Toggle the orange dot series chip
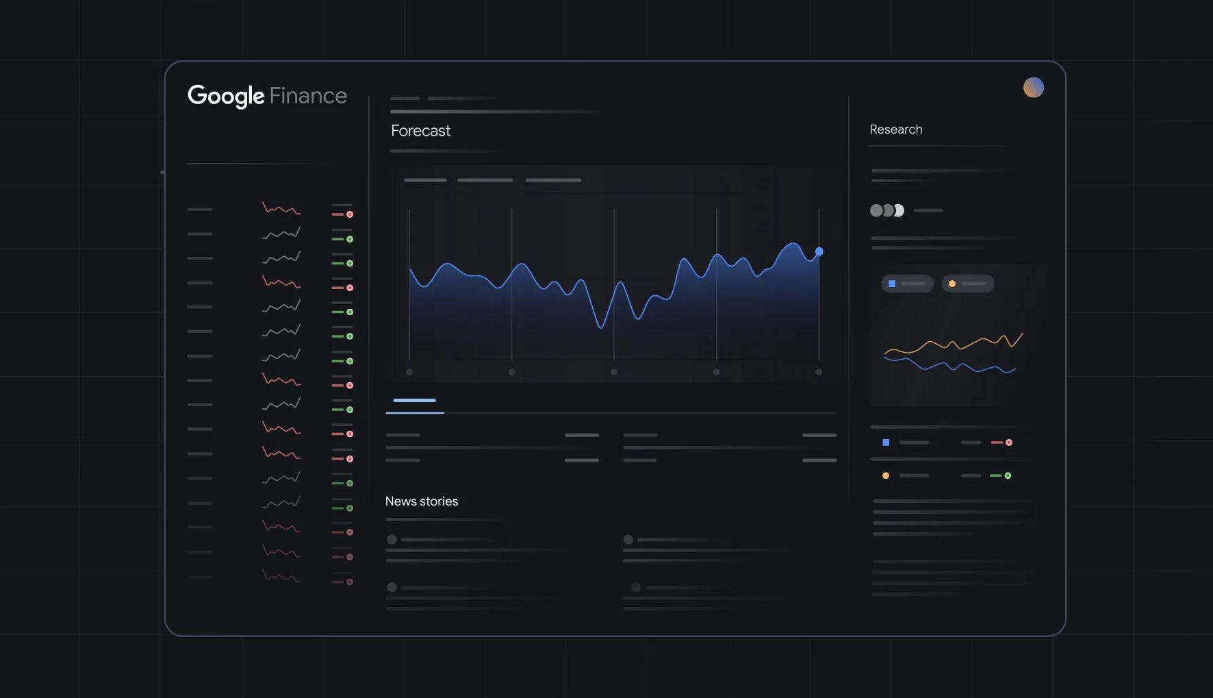This screenshot has height=698, width=1213. tap(968, 284)
